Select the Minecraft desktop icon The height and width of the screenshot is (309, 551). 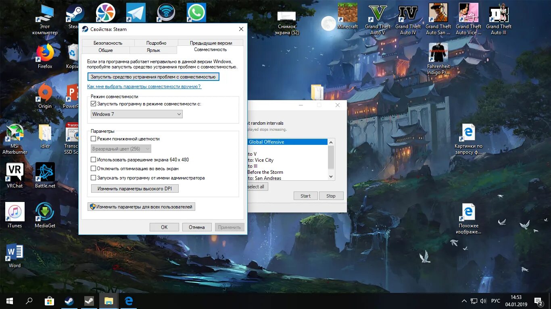(x=347, y=17)
